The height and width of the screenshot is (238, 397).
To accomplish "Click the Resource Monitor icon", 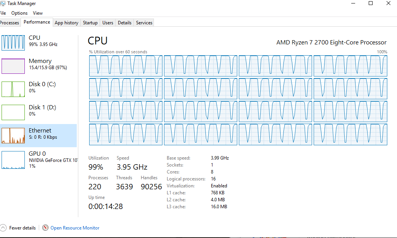I will coord(45,228).
